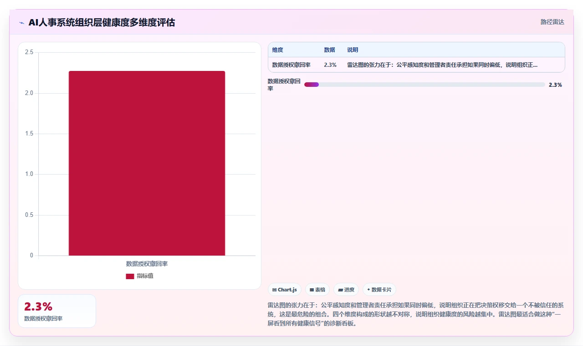Click the 2.3% data card value
The width and height of the screenshot is (583, 346).
[x=38, y=306]
